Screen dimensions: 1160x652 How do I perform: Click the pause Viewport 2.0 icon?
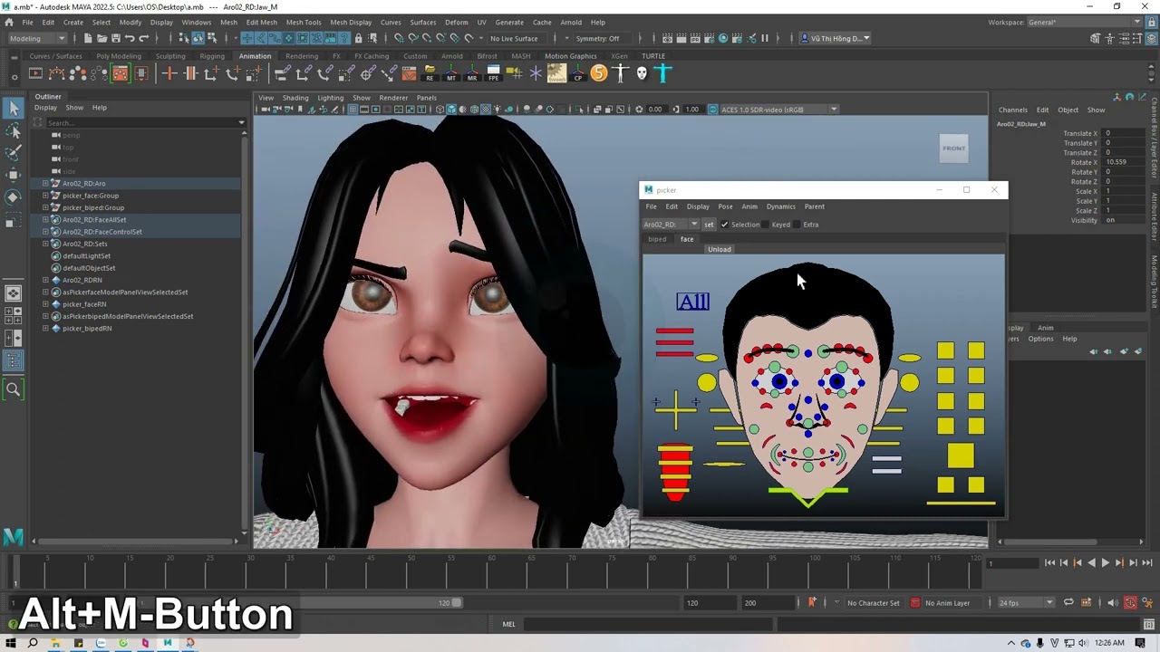[764, 38]
